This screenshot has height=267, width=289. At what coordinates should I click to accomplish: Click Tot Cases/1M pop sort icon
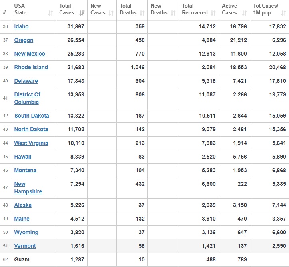(283, 13)
